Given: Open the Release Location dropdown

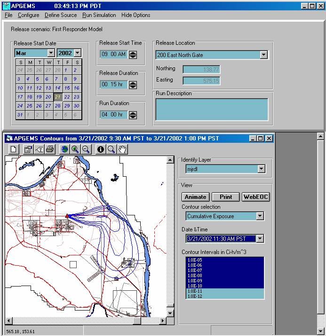Looking at the screenshot, I should click(264, 55).
